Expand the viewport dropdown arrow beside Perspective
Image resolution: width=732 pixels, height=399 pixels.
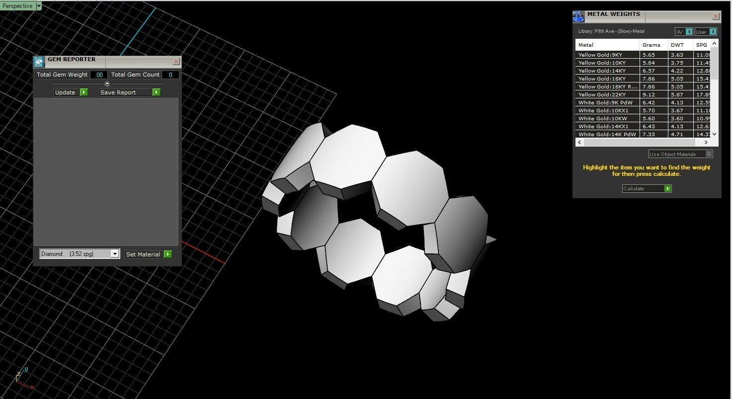pos(39,6)
